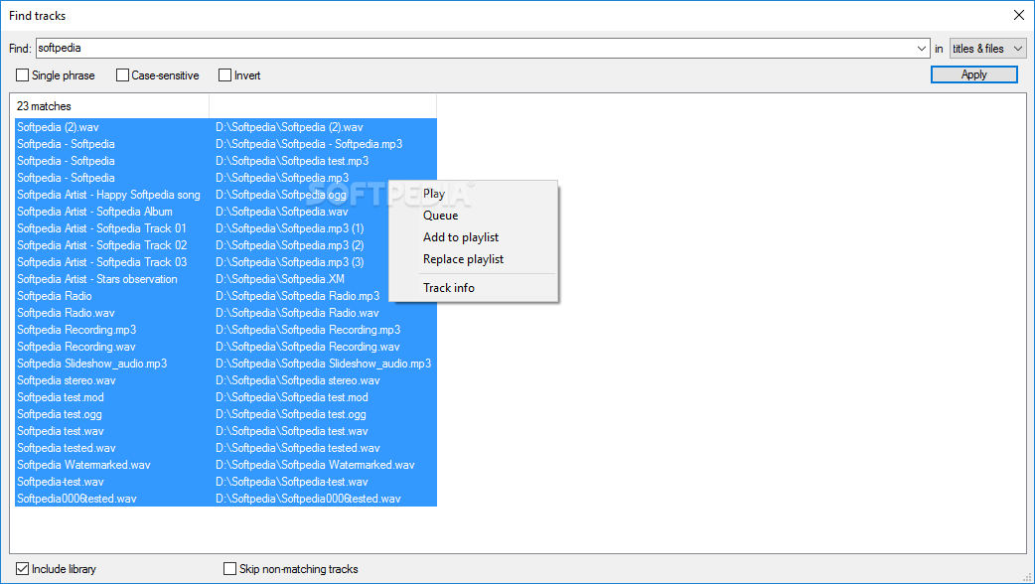Screen dimensions: 1035x584
Task: Choose Play from the context menu
Action: pos(434,194)
